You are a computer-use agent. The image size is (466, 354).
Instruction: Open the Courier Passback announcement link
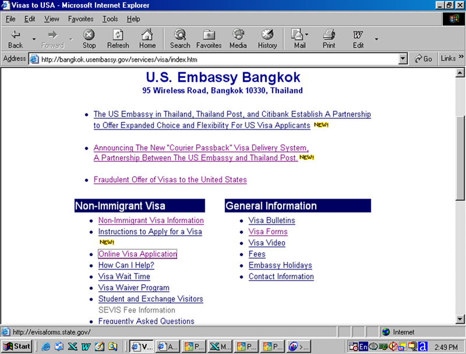pyautogui.click(x=201, y=153)
